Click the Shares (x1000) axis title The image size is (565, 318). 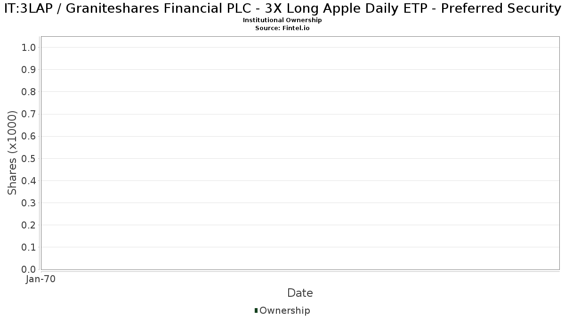click(x=13, y=153)
